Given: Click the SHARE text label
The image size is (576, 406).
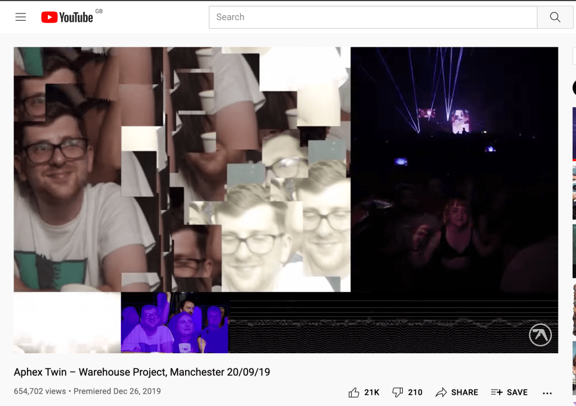Looking at the screenshot, I should [x=465, y=392].
